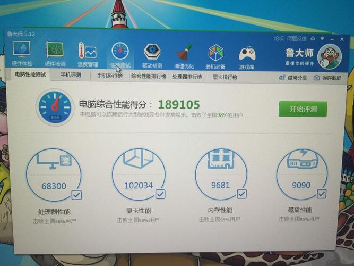Uncheck 磁盘性能 test checkbox
The width and height of the screenshot is (354, 266).
322,194
